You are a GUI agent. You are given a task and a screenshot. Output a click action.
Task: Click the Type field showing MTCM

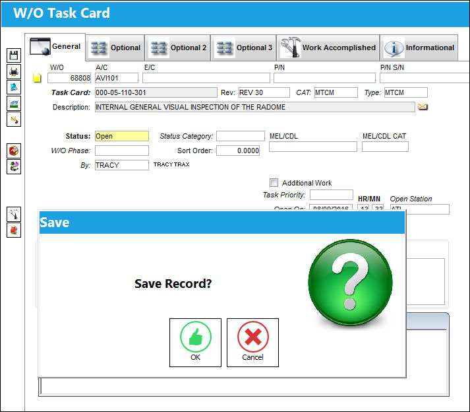click(x=406, y=92)
